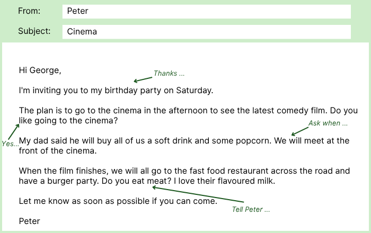This screenshot has height=233, width=371.
Task: Select the "Thanks ..." annotation text
Action: pyautogui.click(x=169, y=73)
